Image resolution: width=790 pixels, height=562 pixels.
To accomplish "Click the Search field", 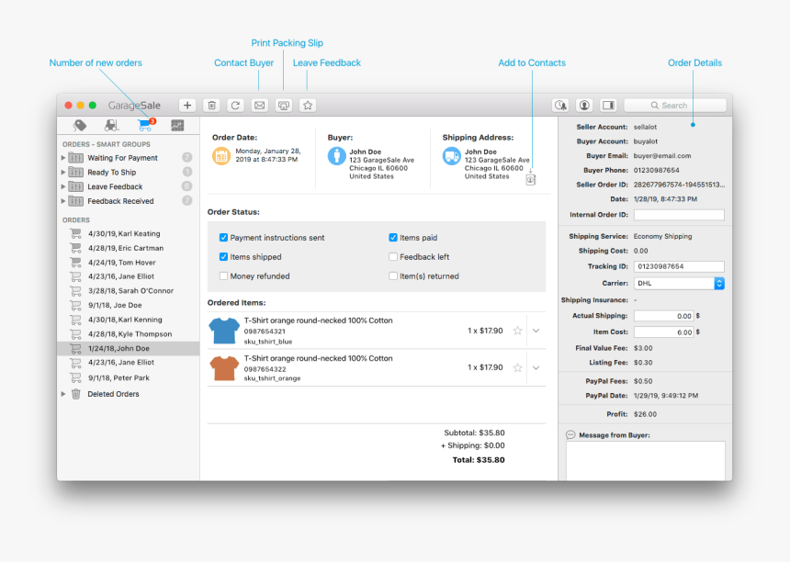I will click(675, 105).
